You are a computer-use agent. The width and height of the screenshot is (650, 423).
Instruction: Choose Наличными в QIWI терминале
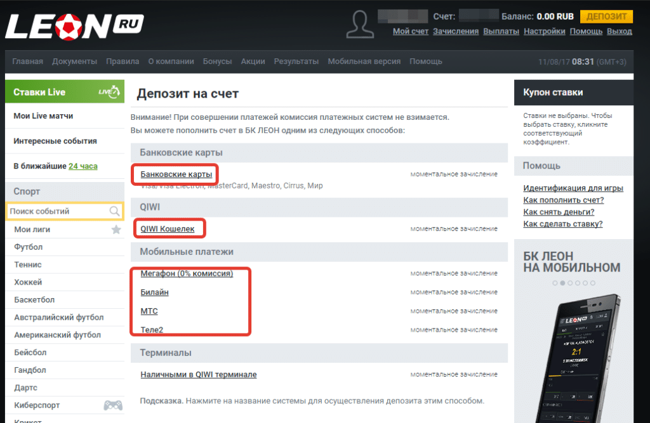pos(199,375)
